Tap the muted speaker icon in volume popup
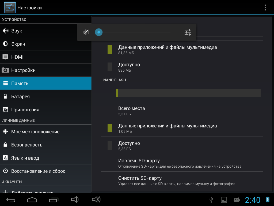 (86, 32)
